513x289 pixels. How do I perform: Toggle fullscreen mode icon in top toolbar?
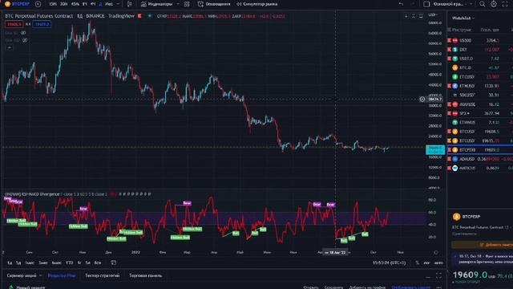click(x=505, y=4)
